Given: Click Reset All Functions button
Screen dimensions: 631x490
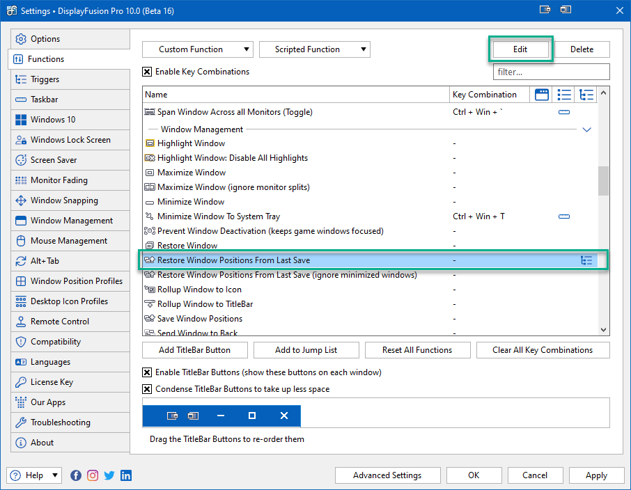Looking at the screenshot, I should tap(417, 350).
